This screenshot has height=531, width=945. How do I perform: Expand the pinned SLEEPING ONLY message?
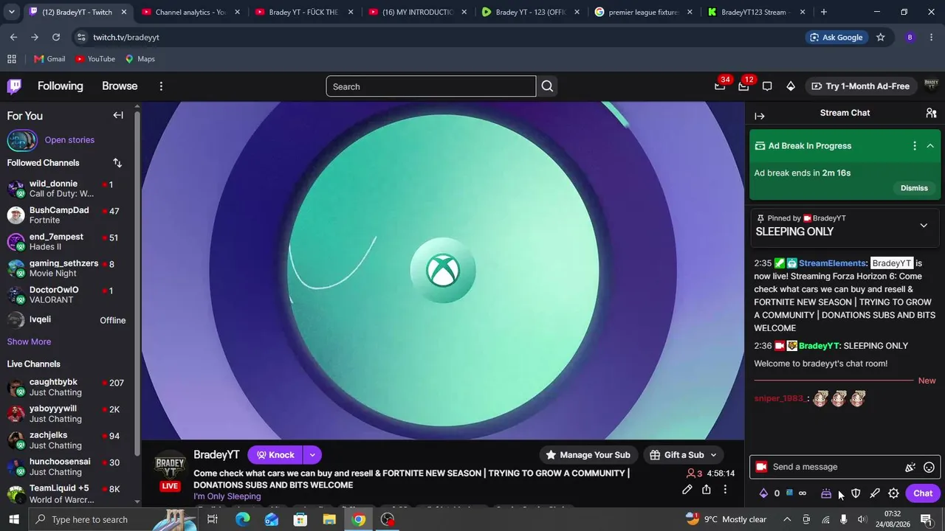(x=924, y=226)
